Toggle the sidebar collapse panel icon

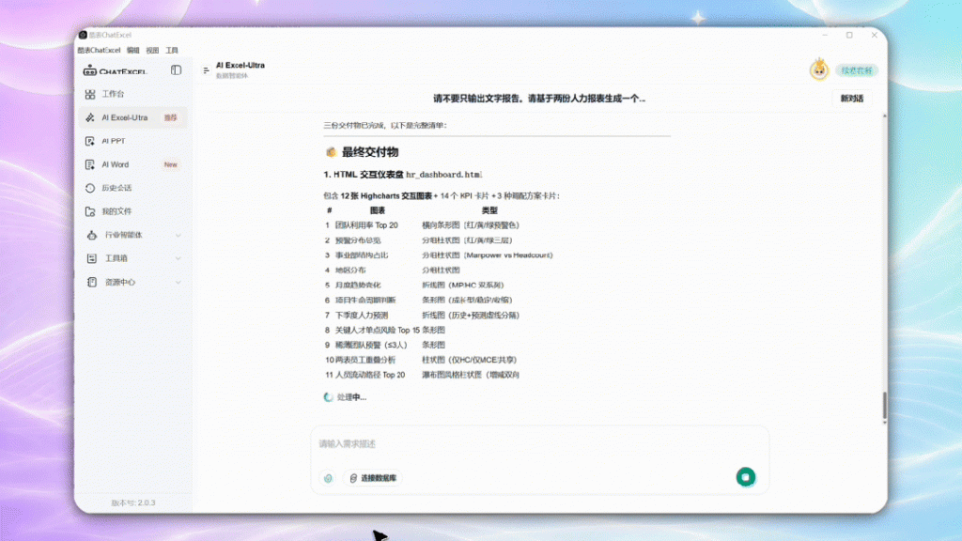tap(176, 70)
